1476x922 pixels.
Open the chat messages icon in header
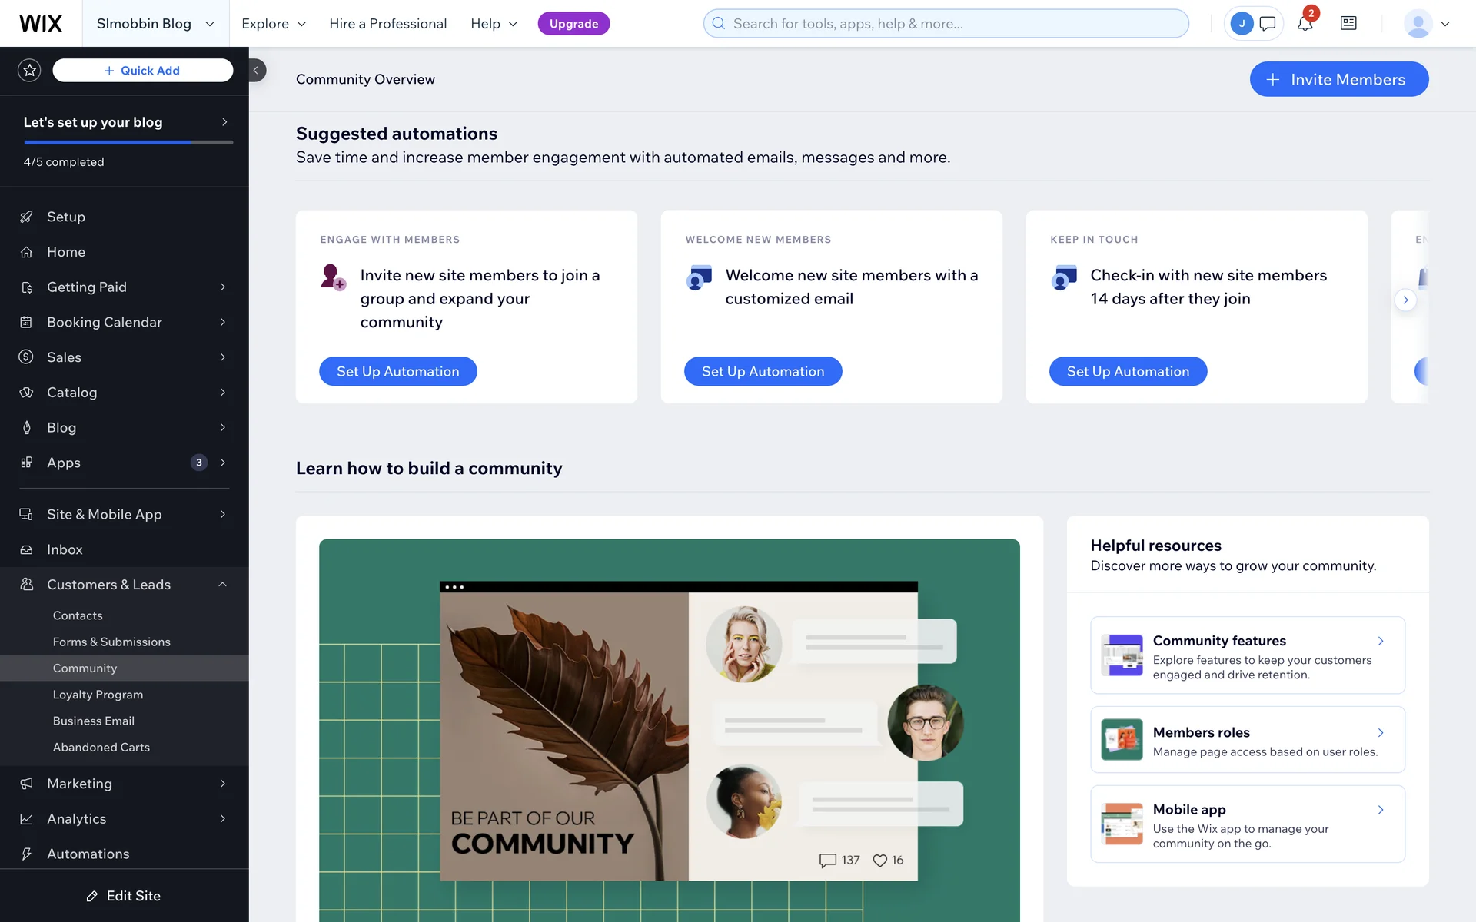(1268, 23)
